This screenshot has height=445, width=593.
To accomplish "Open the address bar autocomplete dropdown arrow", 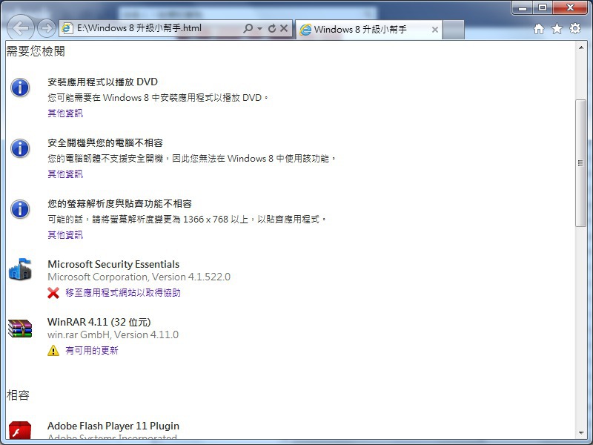I will click(259, 28).
